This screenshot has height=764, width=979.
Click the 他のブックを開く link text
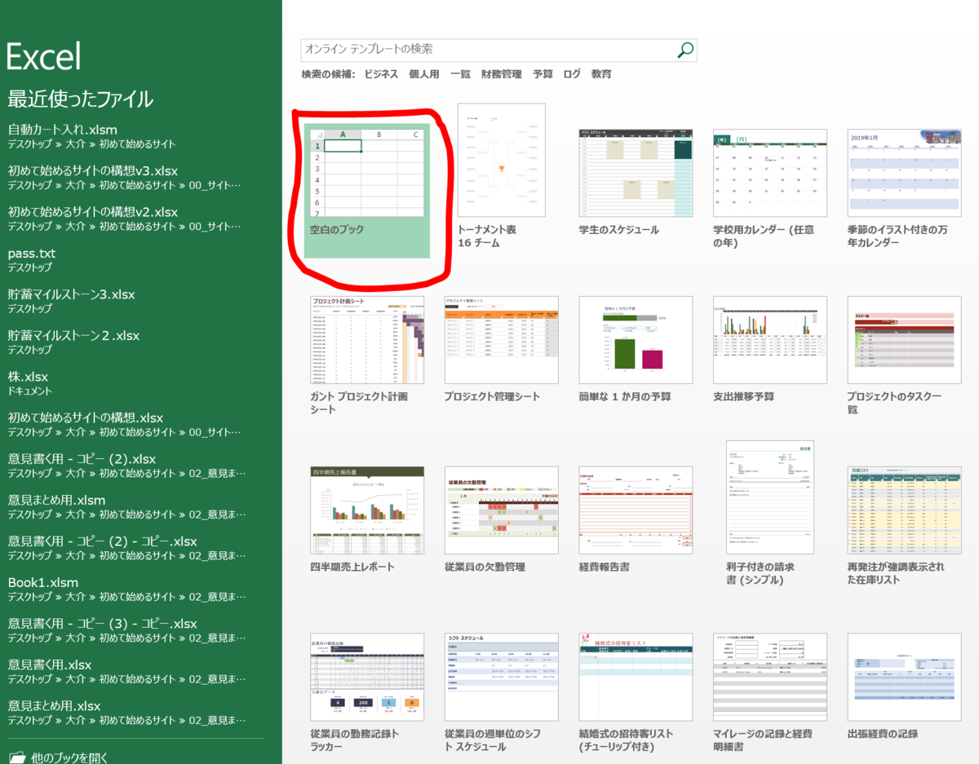69,757
